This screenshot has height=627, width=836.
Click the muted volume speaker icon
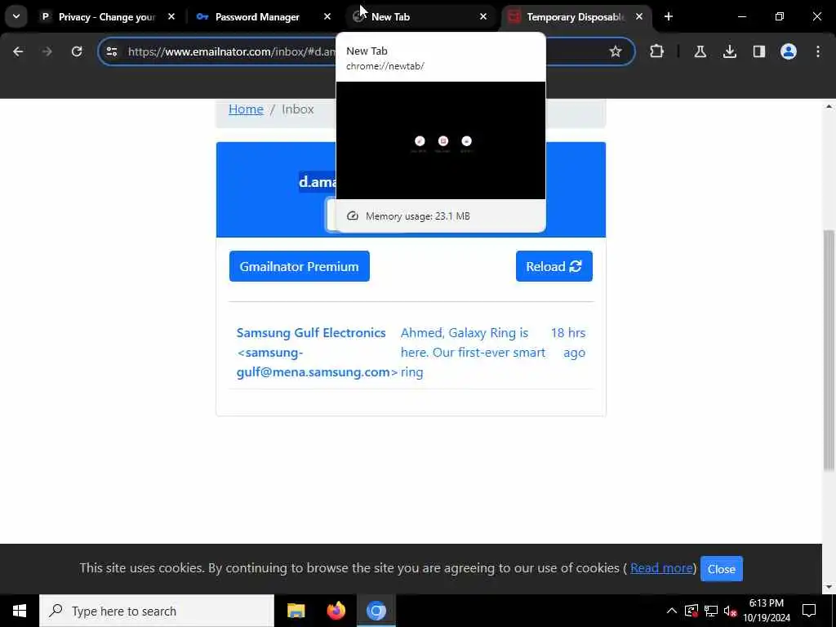click(730, 611)
